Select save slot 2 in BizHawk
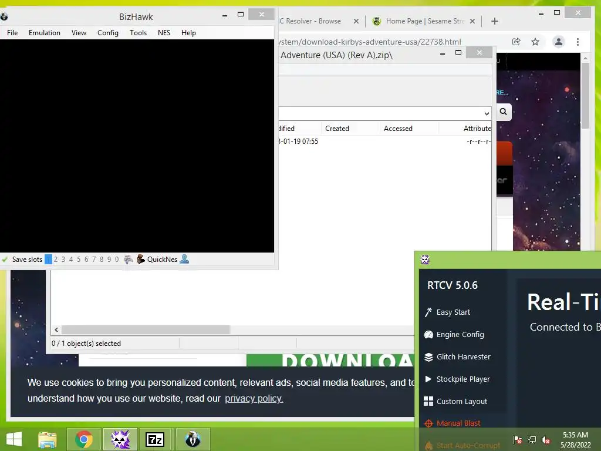Image resolution: width=601 pixels, height=451 pixels. tap(56, 260)
